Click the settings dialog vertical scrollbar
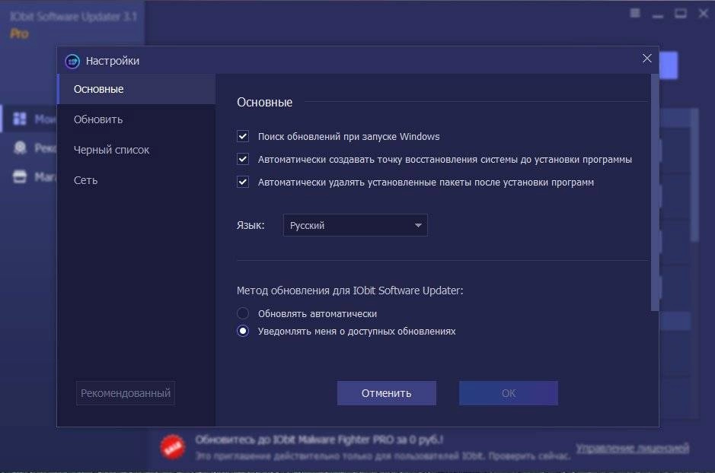715x473 pixels. pos(655,193)
